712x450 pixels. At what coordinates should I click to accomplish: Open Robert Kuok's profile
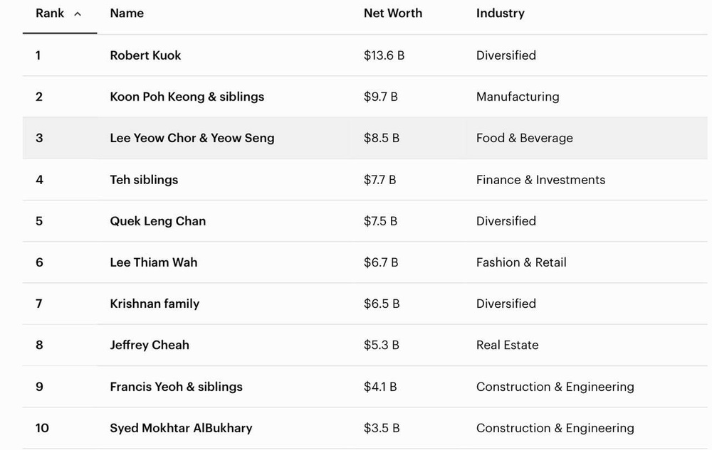(x=145, y=55)
